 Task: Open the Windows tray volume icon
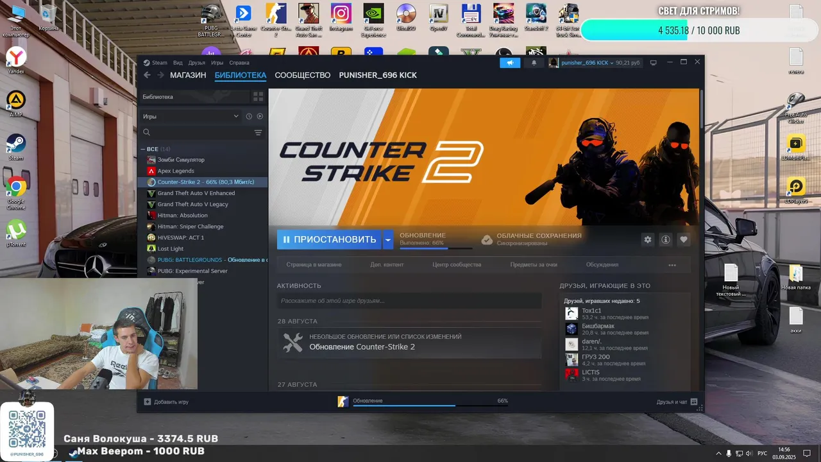pyautogui.click(x=748, y=453)
